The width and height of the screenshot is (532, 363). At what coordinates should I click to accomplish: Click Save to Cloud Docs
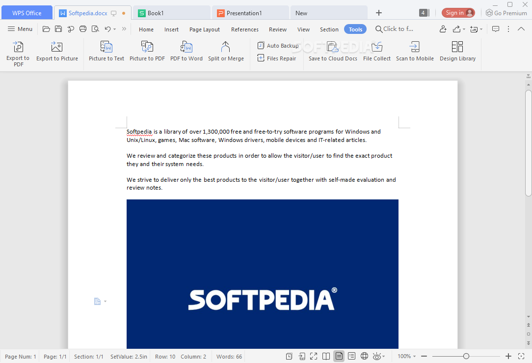tap(333, 51)
